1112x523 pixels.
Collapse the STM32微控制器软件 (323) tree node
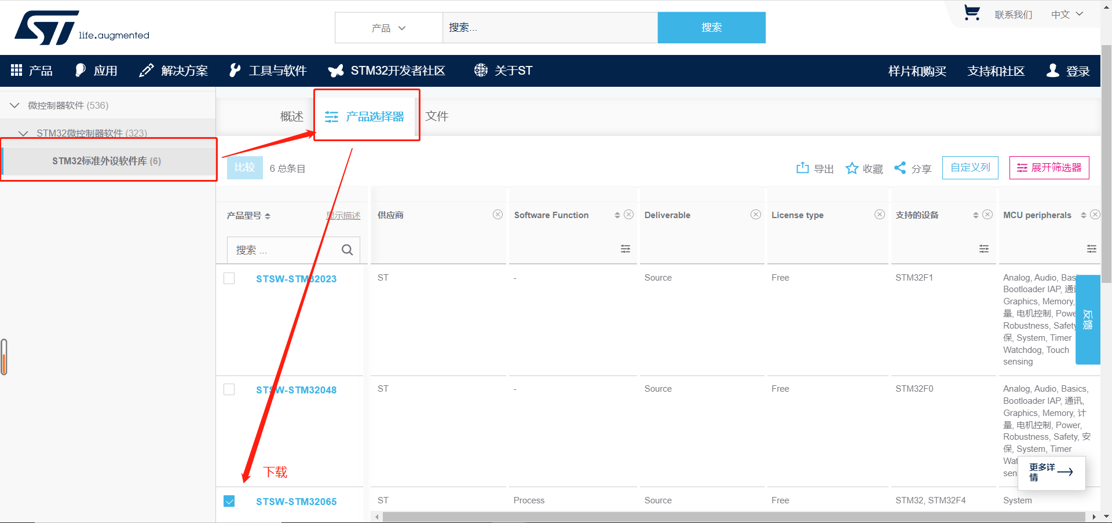24,133
